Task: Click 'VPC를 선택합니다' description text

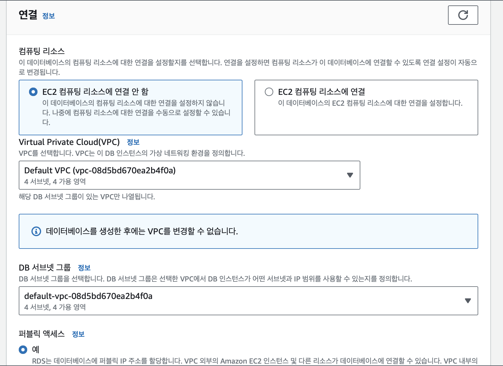Action: (x=132, y=153)
